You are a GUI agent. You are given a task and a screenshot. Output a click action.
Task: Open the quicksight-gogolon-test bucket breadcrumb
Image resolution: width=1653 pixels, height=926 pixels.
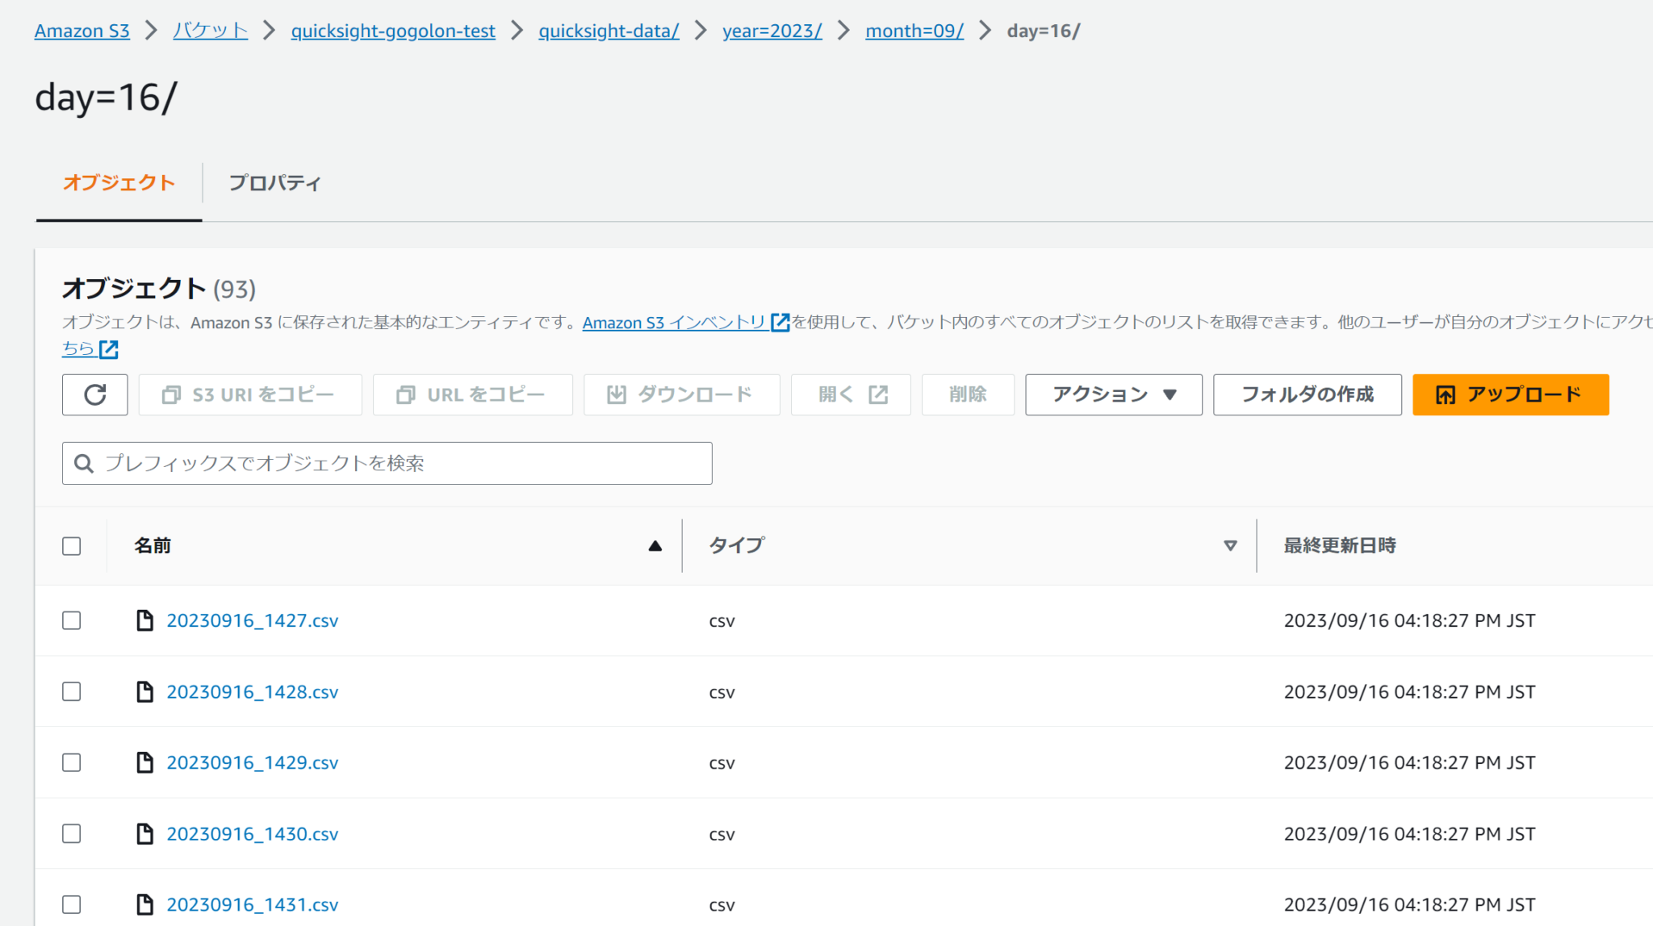393,31
